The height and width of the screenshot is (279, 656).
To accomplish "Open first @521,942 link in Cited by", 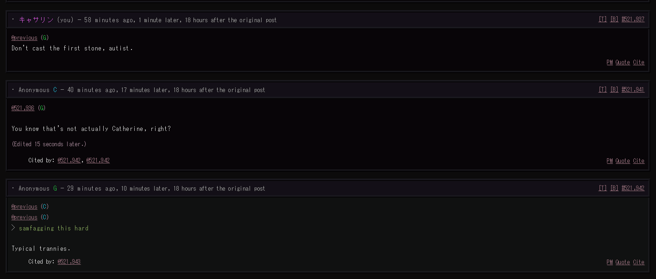I will coord(69,161).
